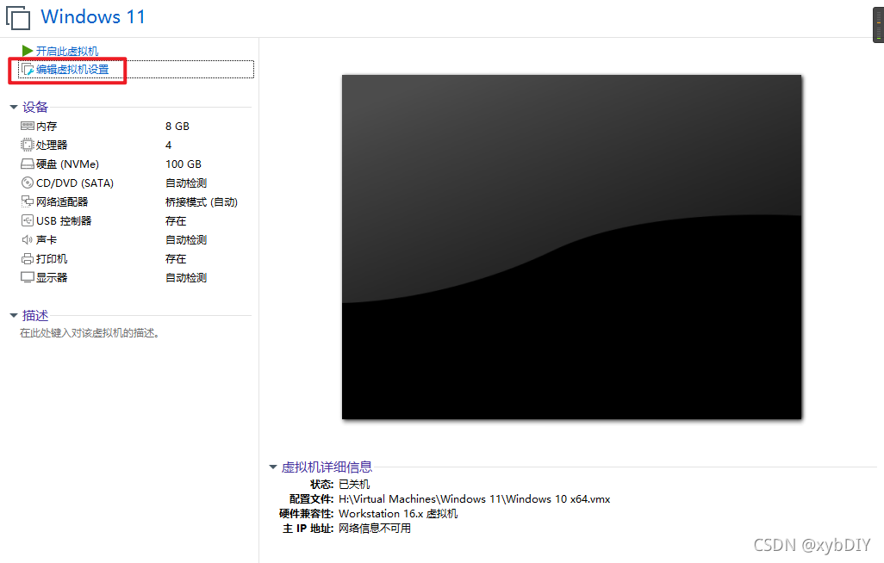Click the 100 GB disk size value
Screen dimensions: 884x563
[x=184, y=164]
